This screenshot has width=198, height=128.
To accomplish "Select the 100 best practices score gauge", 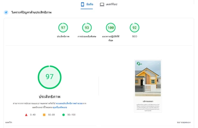I will click(111, 28).
